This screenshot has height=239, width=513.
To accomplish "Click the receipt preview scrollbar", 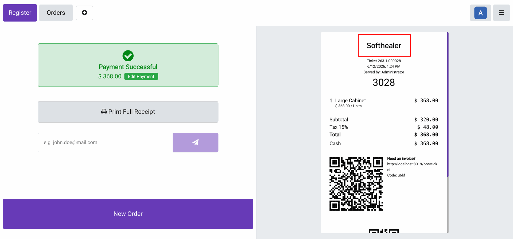I will [x=448, y=104].
